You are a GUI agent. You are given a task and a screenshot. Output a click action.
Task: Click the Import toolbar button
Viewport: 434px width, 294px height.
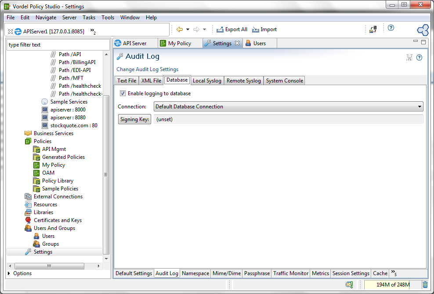264,29
